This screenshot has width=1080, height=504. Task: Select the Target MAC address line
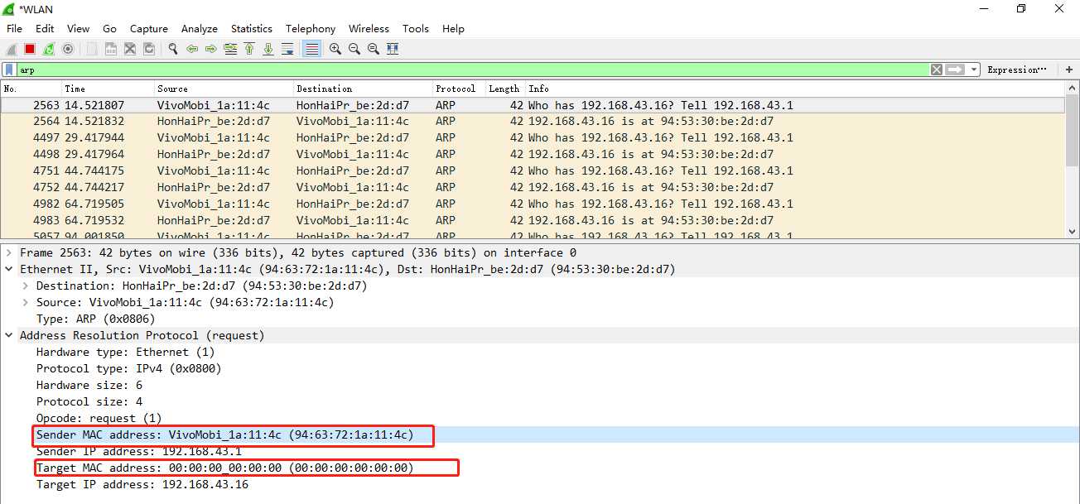coord(224,468)
